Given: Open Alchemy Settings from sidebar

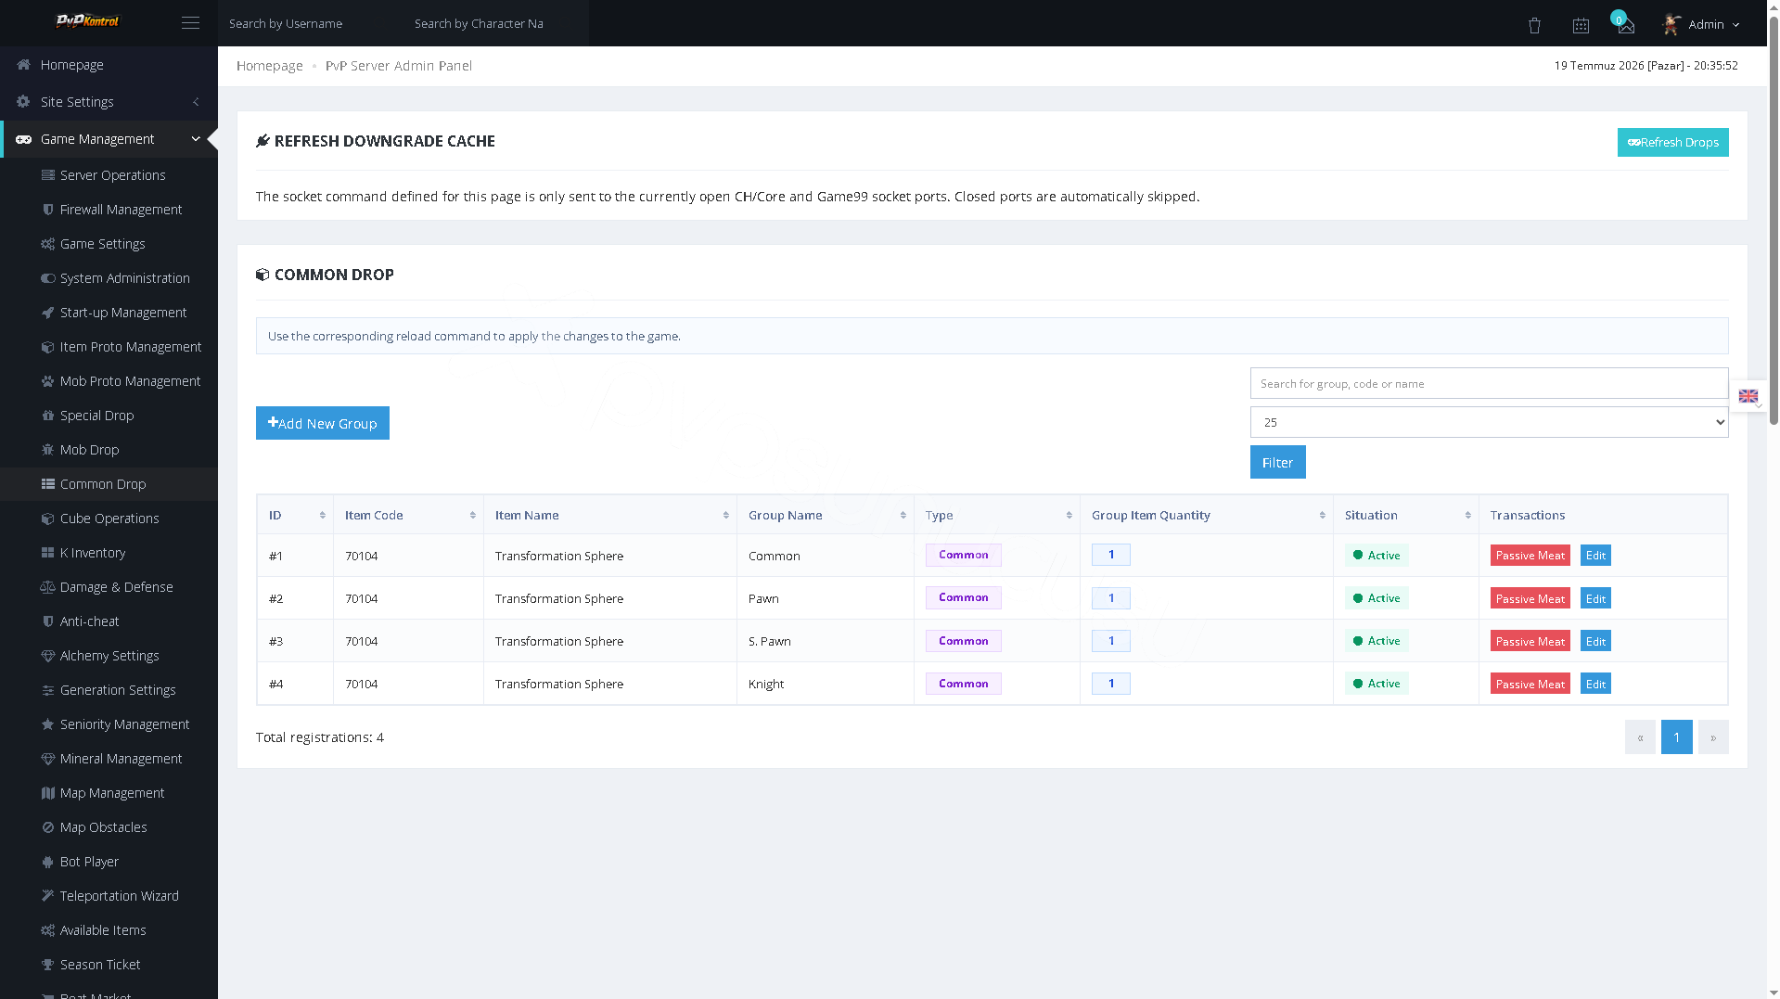Looking at the screenshot, I should tap(109, 656).
